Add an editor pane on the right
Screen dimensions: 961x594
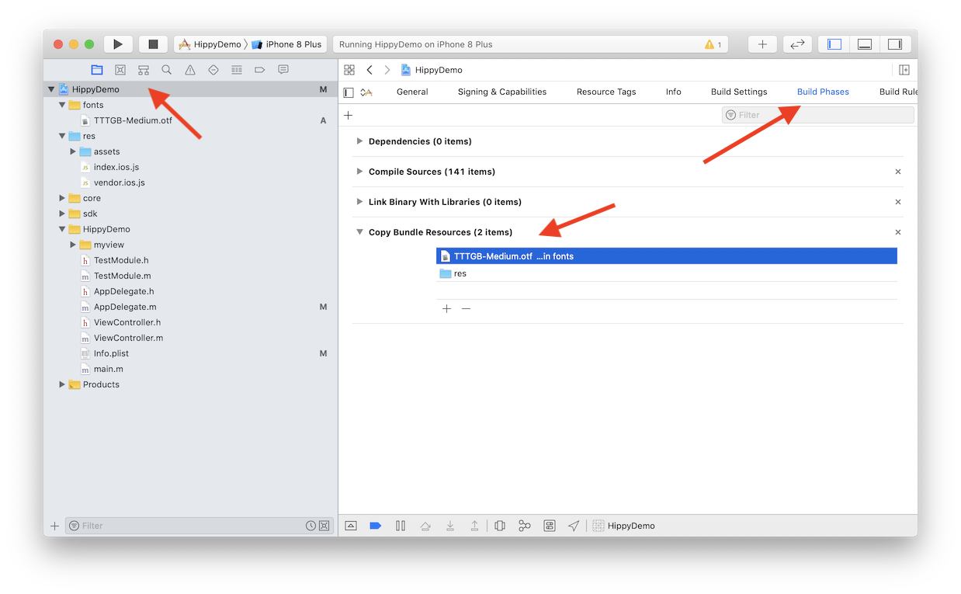click(x=904, y=70)
